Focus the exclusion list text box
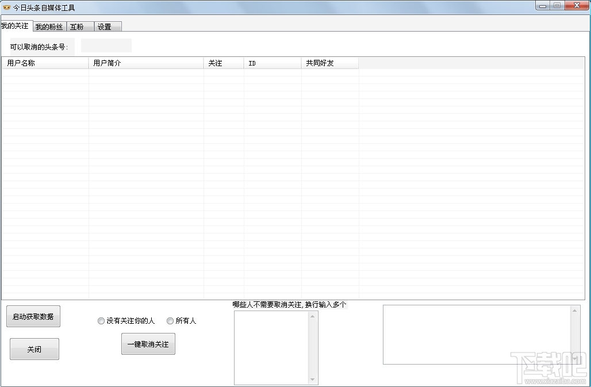 [x=271, y=347]
